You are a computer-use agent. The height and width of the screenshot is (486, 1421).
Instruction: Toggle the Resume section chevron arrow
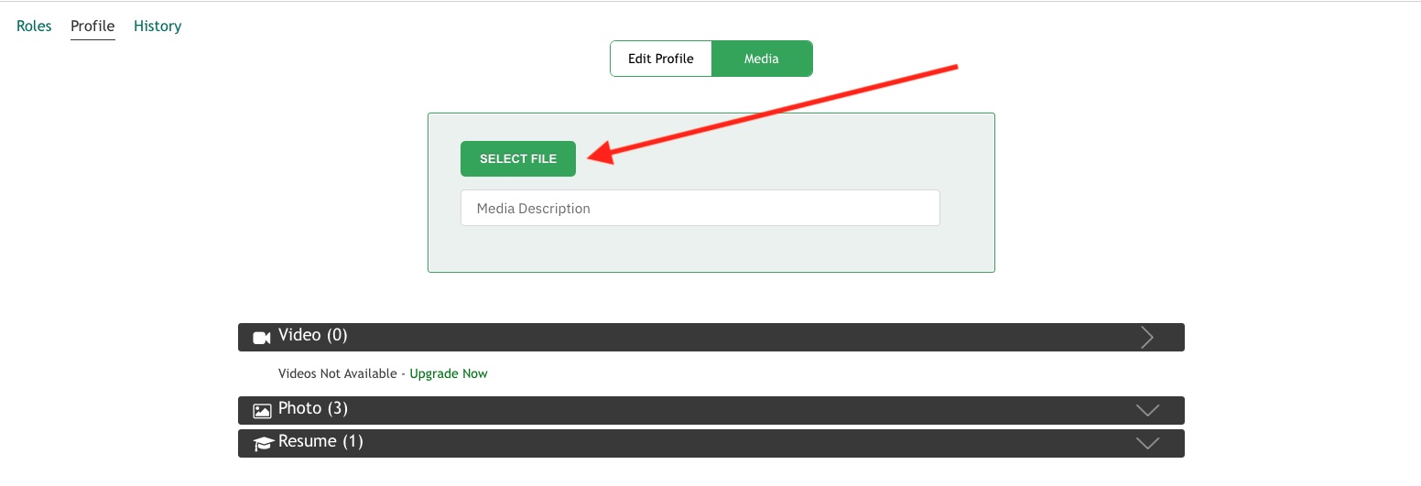[1146, 443]
